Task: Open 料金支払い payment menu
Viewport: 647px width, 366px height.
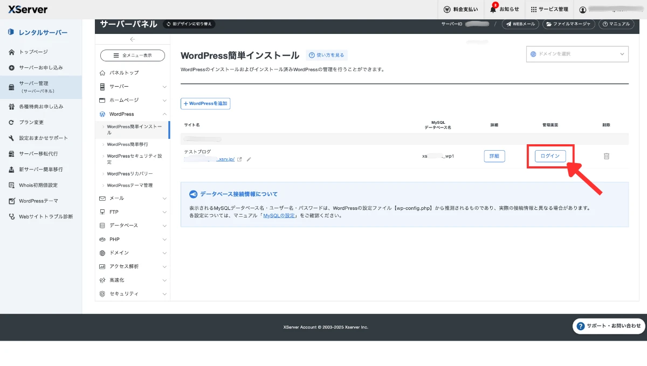Action: coord(460,9)
